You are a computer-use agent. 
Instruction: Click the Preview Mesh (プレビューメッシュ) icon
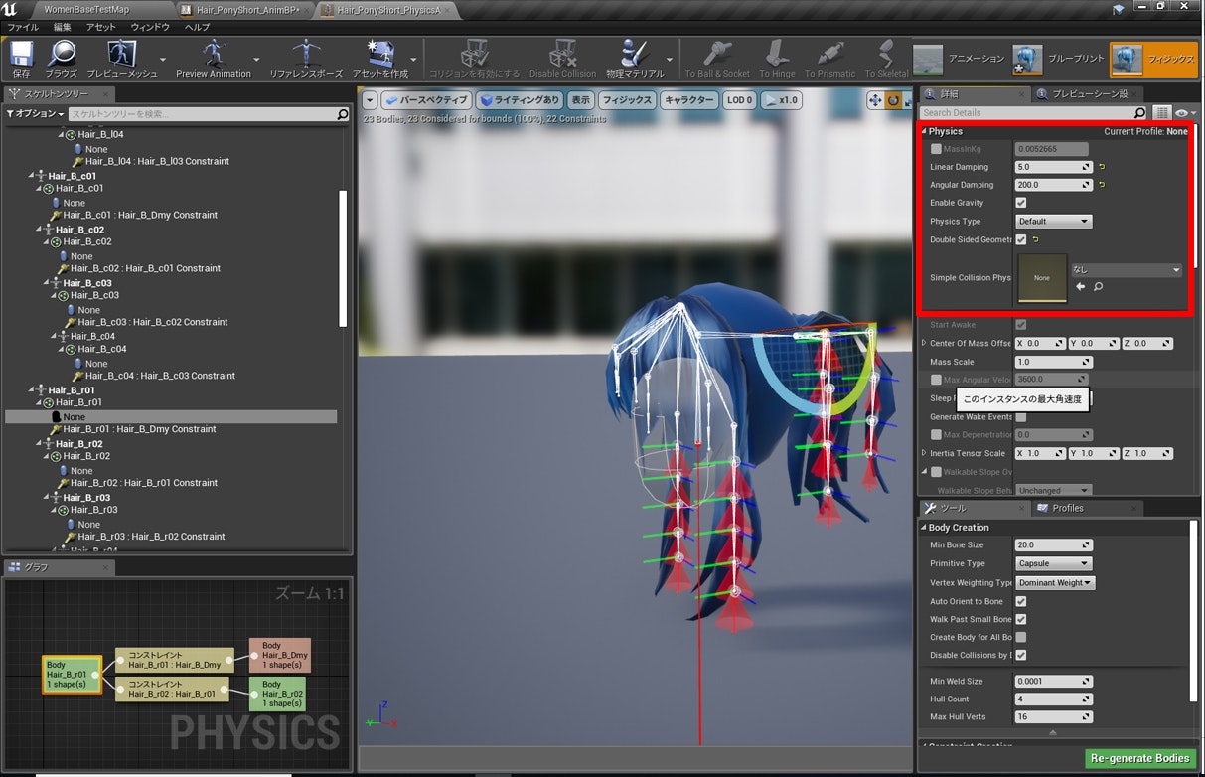(x=121, y=54)
